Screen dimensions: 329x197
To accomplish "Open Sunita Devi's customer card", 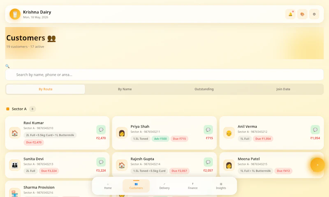I will point(57,165).
